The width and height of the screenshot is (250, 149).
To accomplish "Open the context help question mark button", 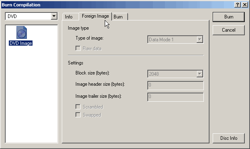I will point(238,5).
